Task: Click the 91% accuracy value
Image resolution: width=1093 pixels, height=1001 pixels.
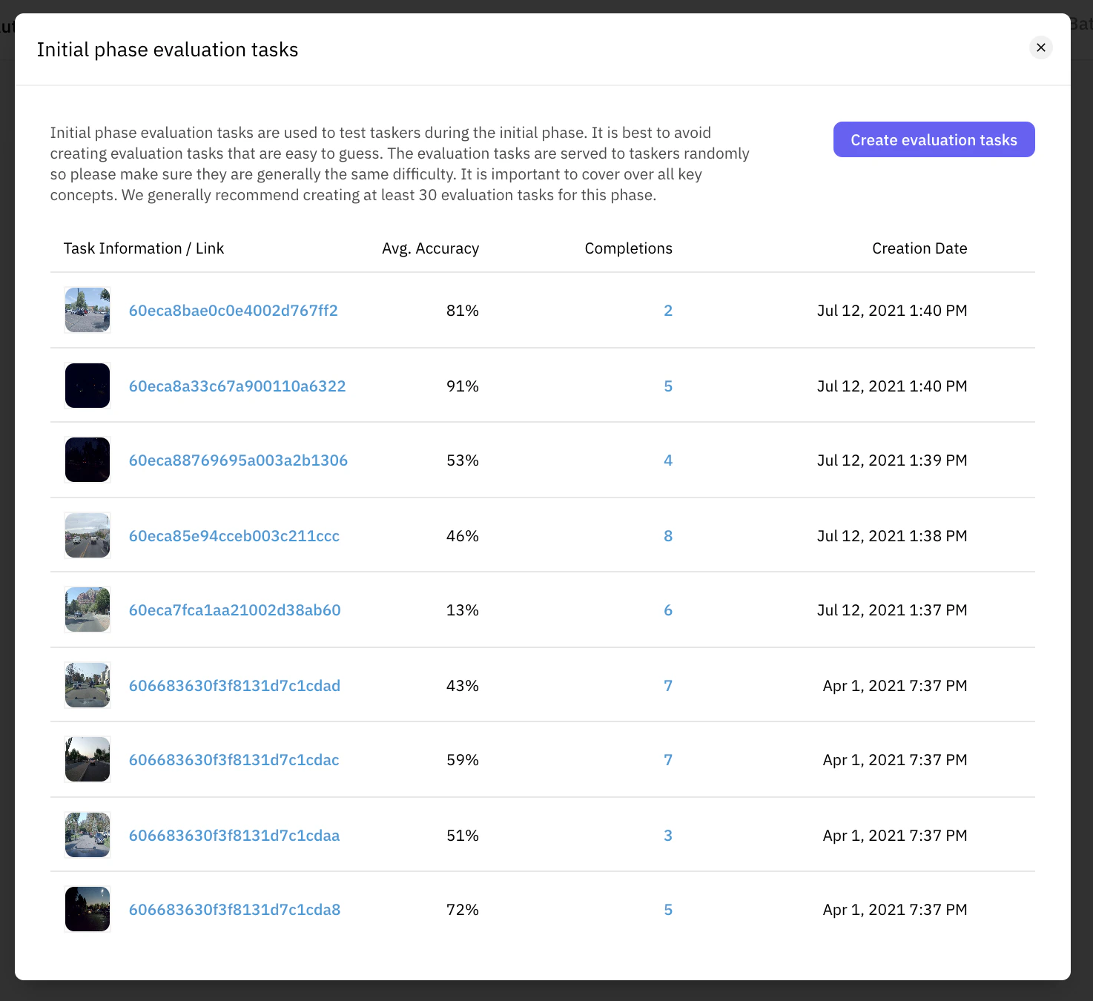Action: click(x=463, y=386)
